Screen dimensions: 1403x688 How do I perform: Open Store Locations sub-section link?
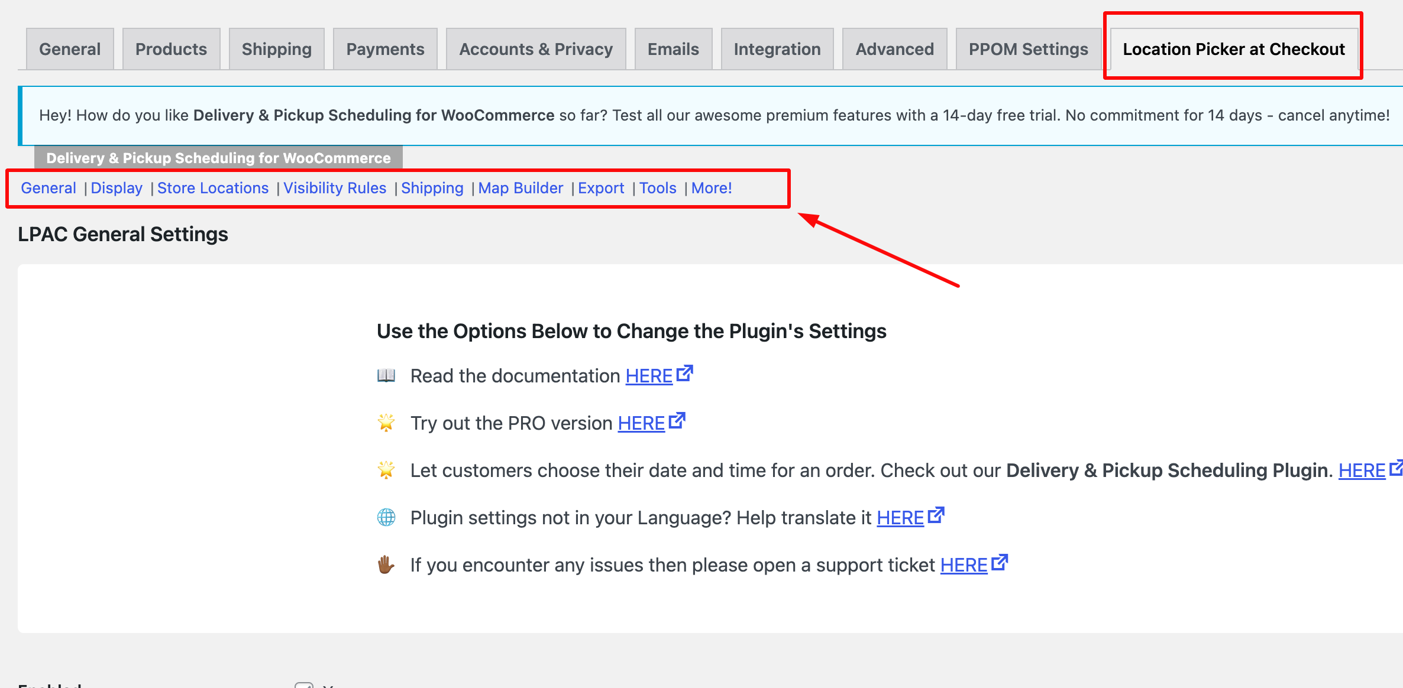coord(213,188)
